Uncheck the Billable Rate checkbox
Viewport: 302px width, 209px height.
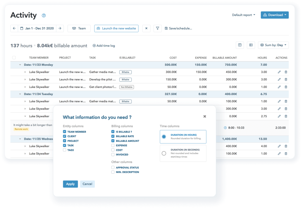click(113, 136)
